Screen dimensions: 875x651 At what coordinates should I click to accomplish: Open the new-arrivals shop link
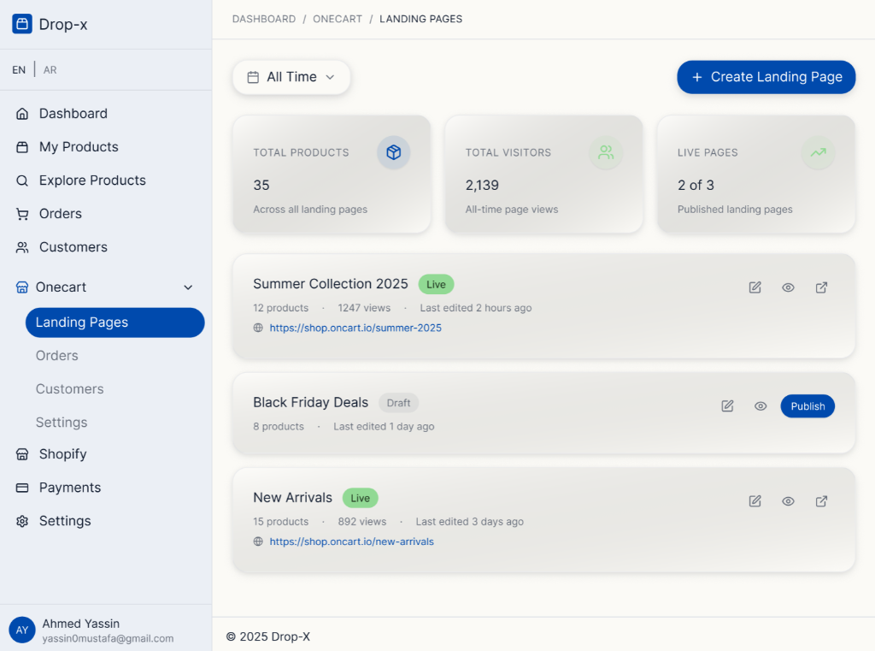pos(351,541)
